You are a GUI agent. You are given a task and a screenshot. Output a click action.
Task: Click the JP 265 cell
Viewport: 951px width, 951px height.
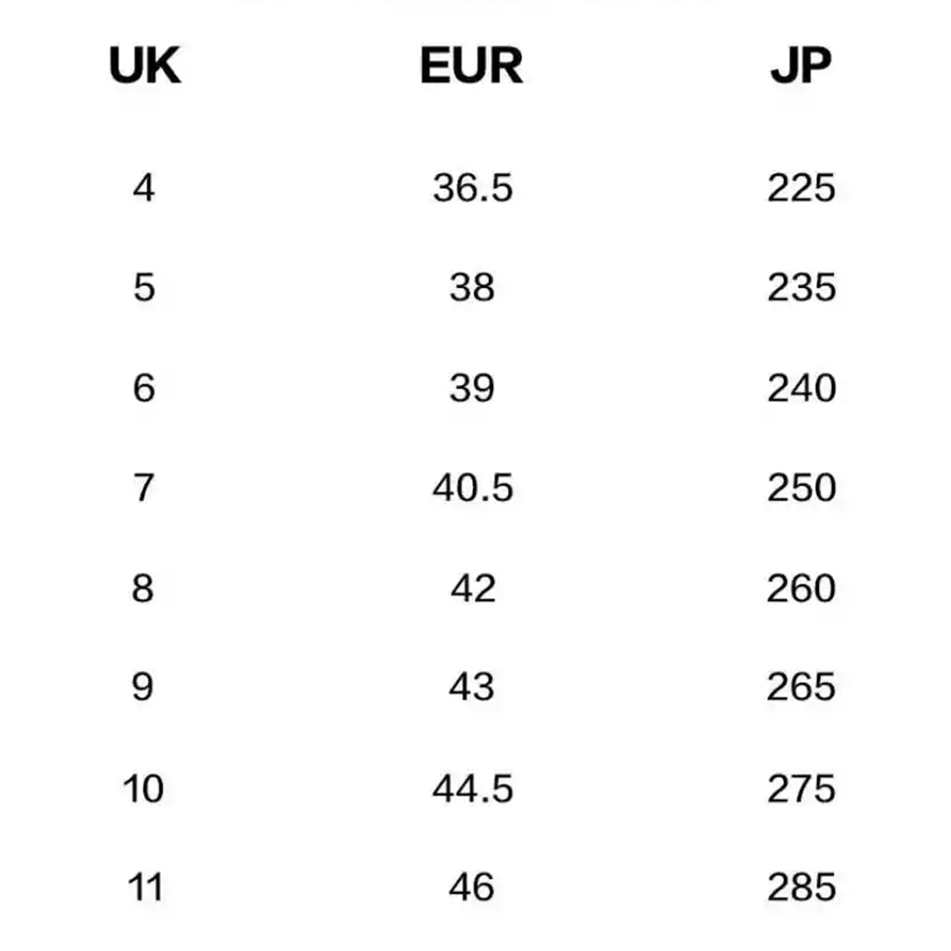tap(800, 688)
